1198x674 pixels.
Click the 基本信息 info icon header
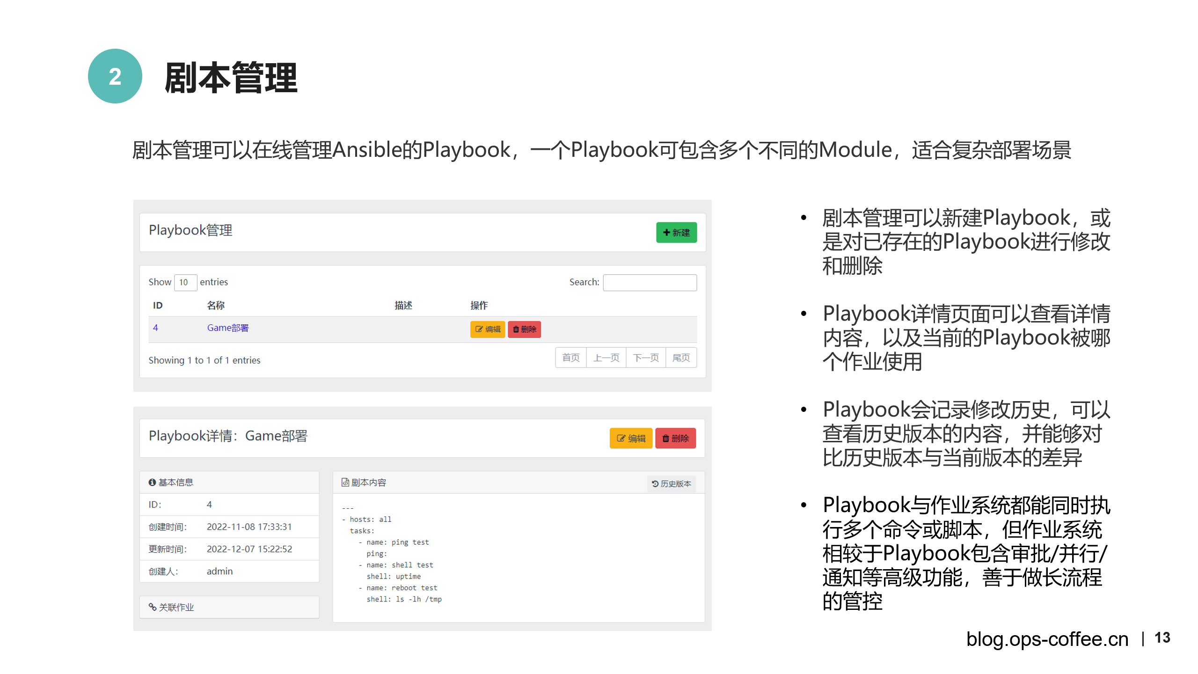point(171,482)
